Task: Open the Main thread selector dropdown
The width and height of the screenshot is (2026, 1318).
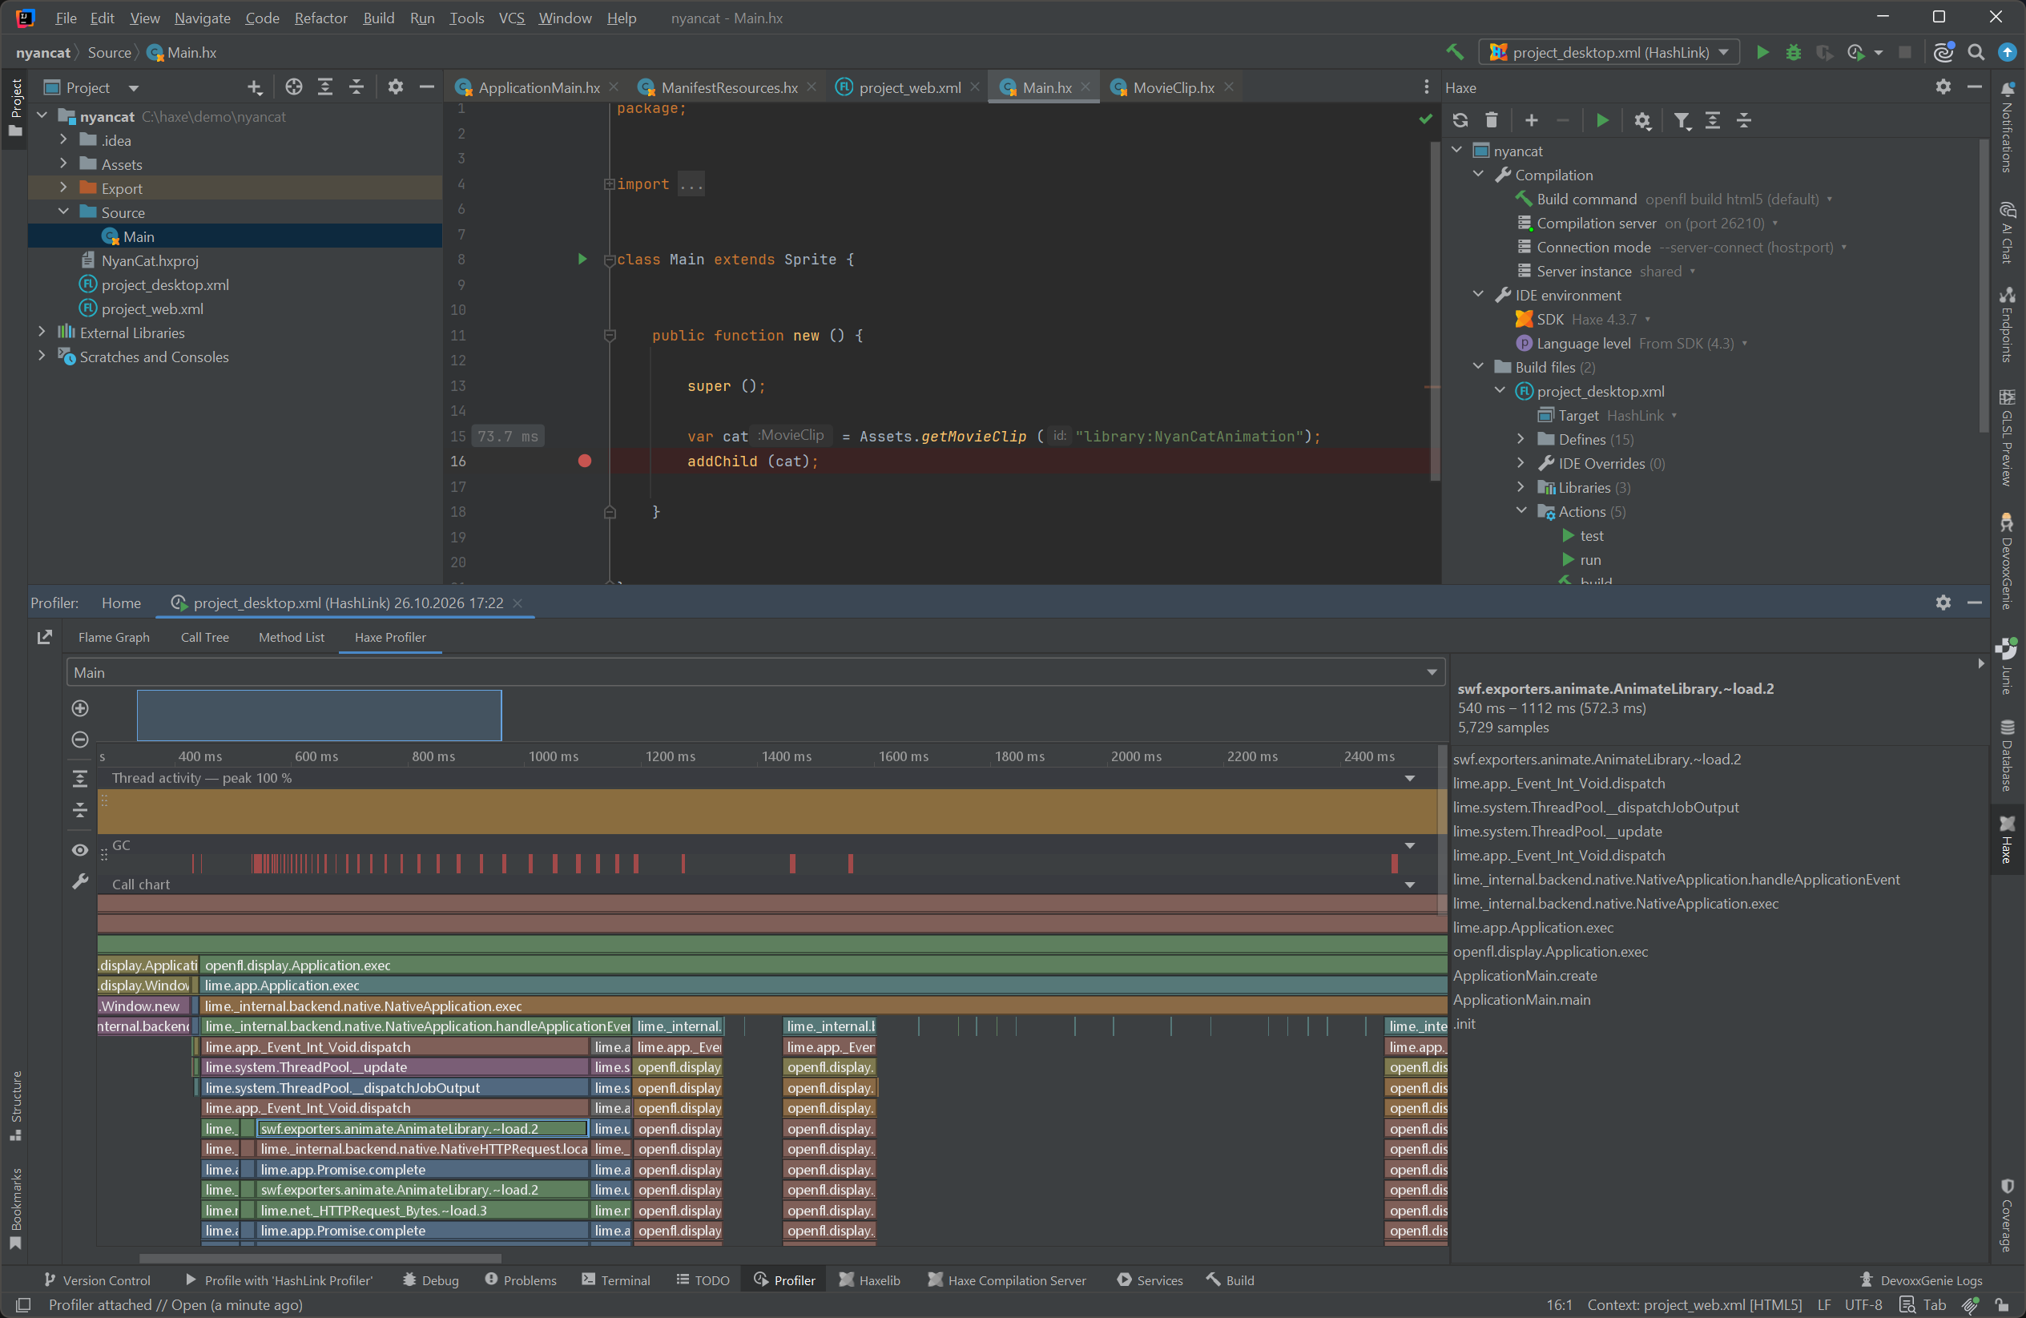Action: point(755,673)
